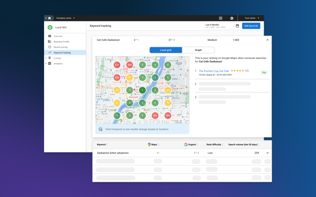Click the Local SEO sidebar title
This screenshot has width=316, height=197.
coord(61,27)
